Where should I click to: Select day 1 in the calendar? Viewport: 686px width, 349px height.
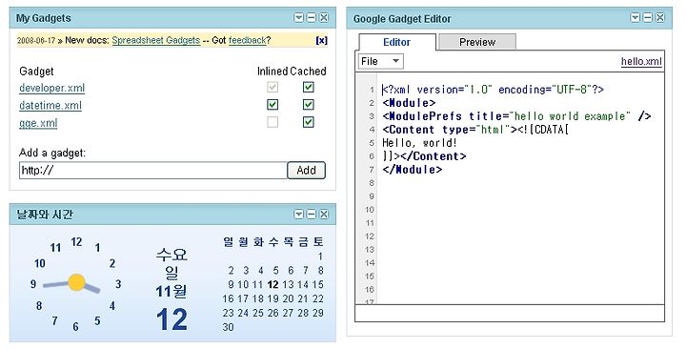pos(320,257)
